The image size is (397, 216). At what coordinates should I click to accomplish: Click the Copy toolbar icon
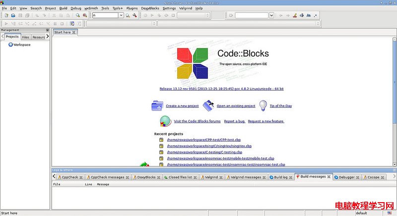tap(61, 15)
